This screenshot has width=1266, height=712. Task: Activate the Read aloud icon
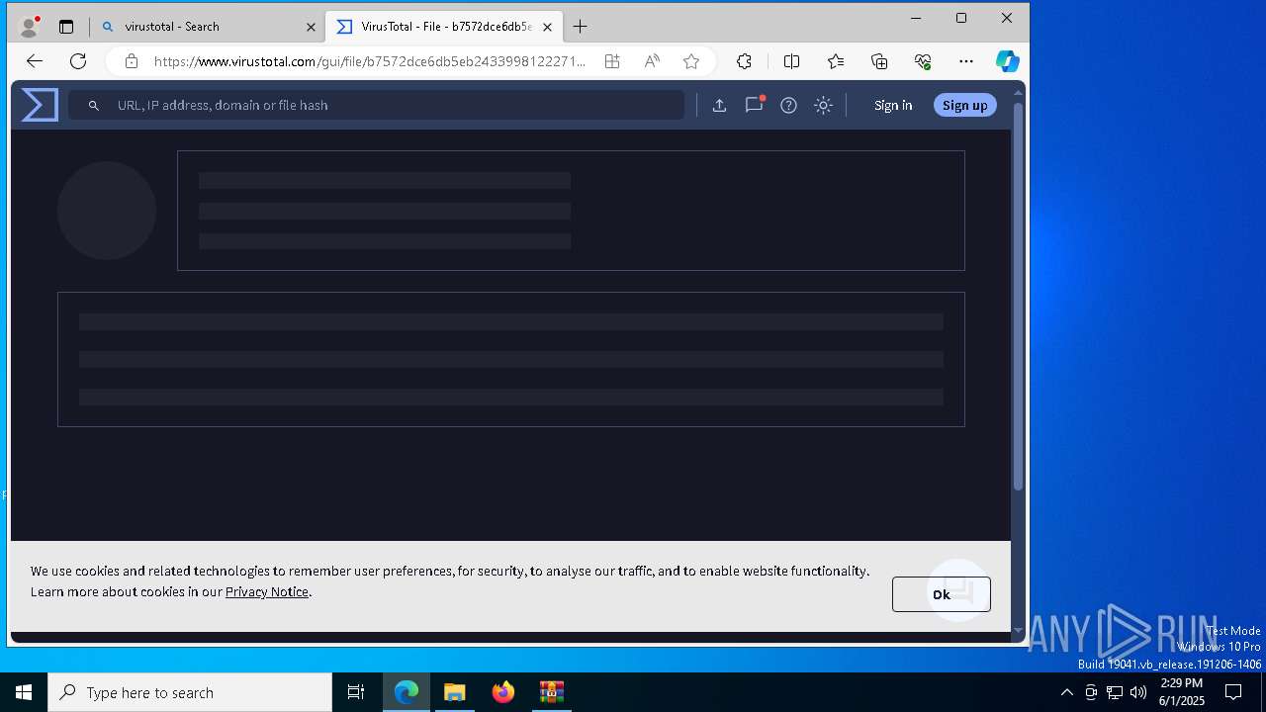(x=652, y=61)
